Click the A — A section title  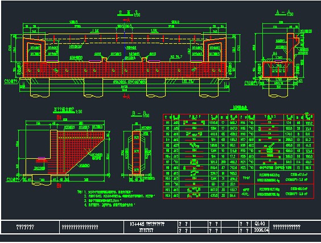point(284,13)
